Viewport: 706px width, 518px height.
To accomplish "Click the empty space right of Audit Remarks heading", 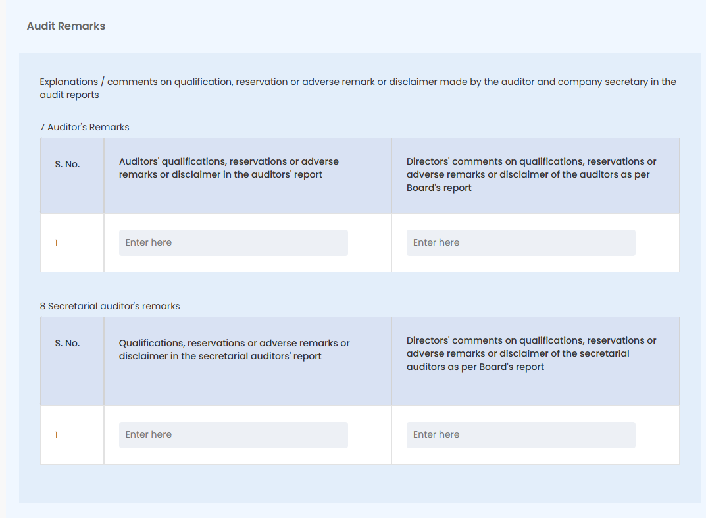I will 395,26.
